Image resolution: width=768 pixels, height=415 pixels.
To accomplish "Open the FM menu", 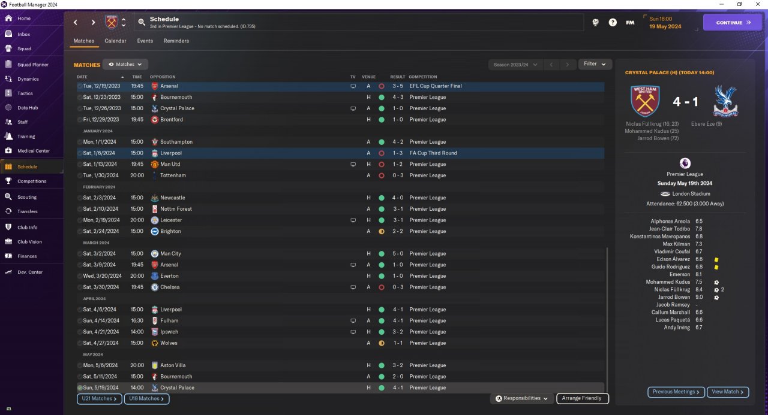I will tap(630, 22).
